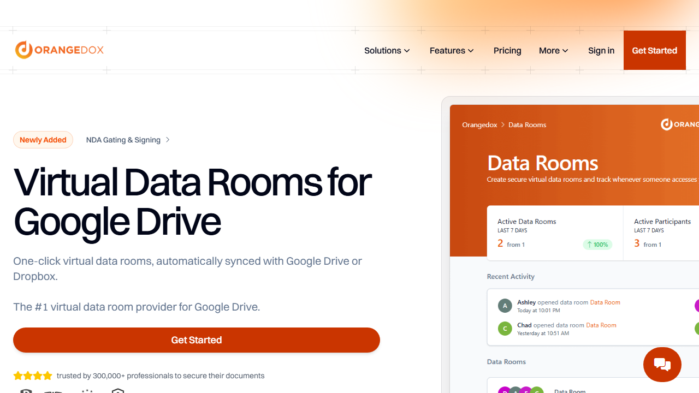The image size is (699, 393).
Task: Expand the Solutions menu
Action: click(x=387, y=50)
